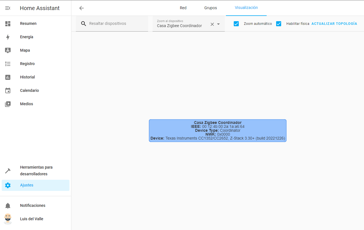The width and height of the screenshot is (364, 230).
Task: Disable the Habilitar física checkbox
Action: point(279,24)
